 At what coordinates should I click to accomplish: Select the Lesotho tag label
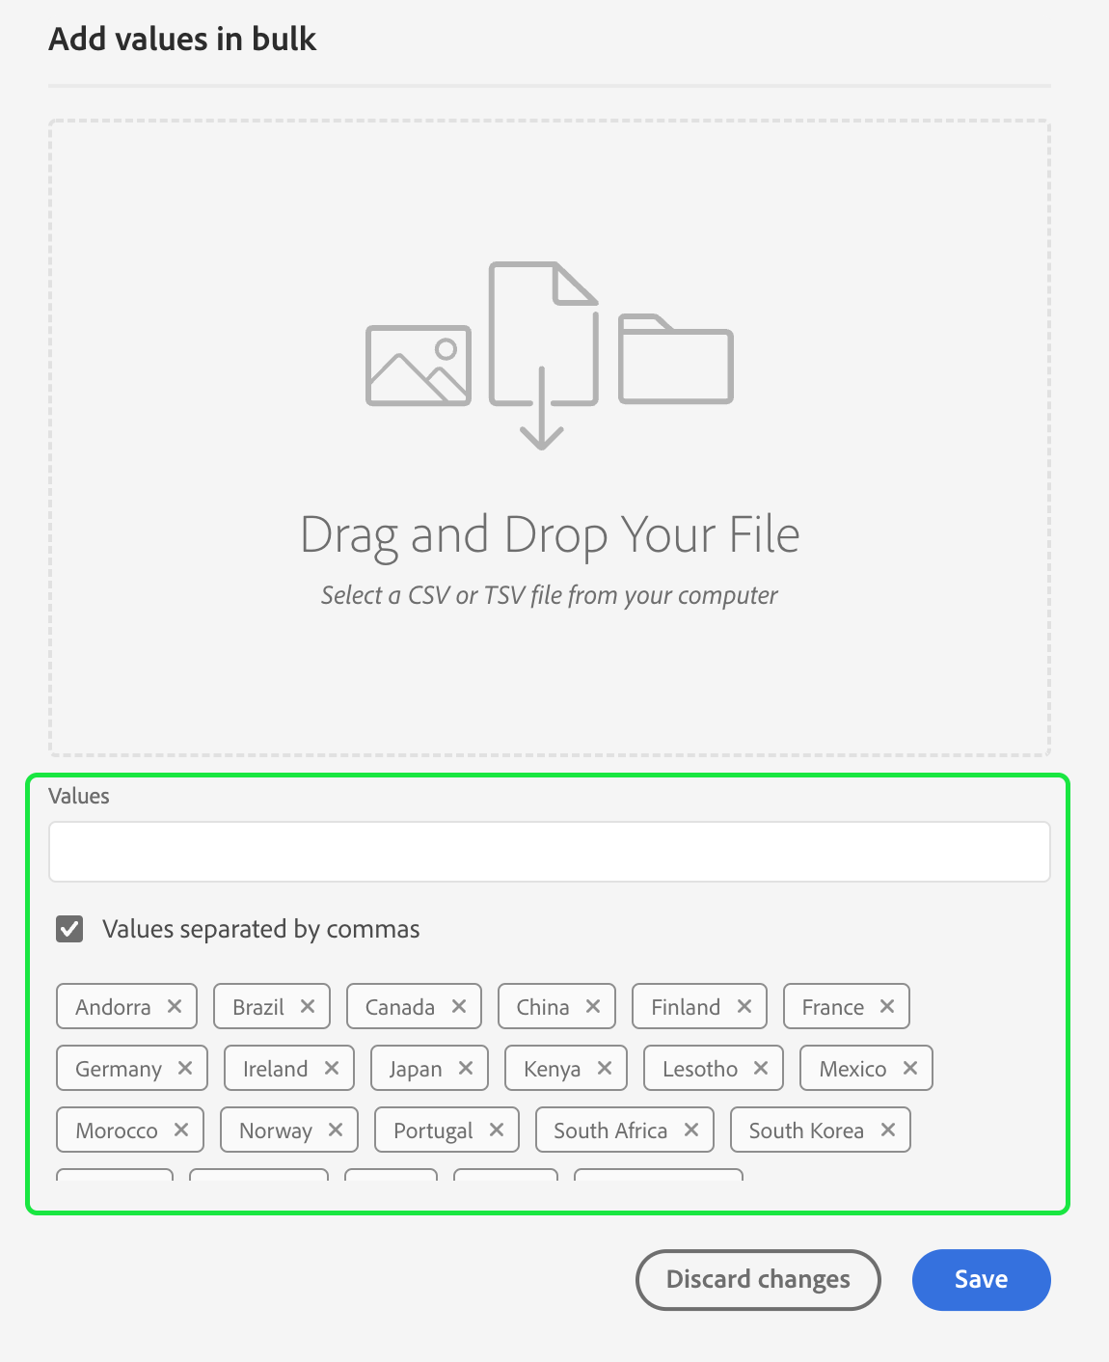click(700, 1069)
